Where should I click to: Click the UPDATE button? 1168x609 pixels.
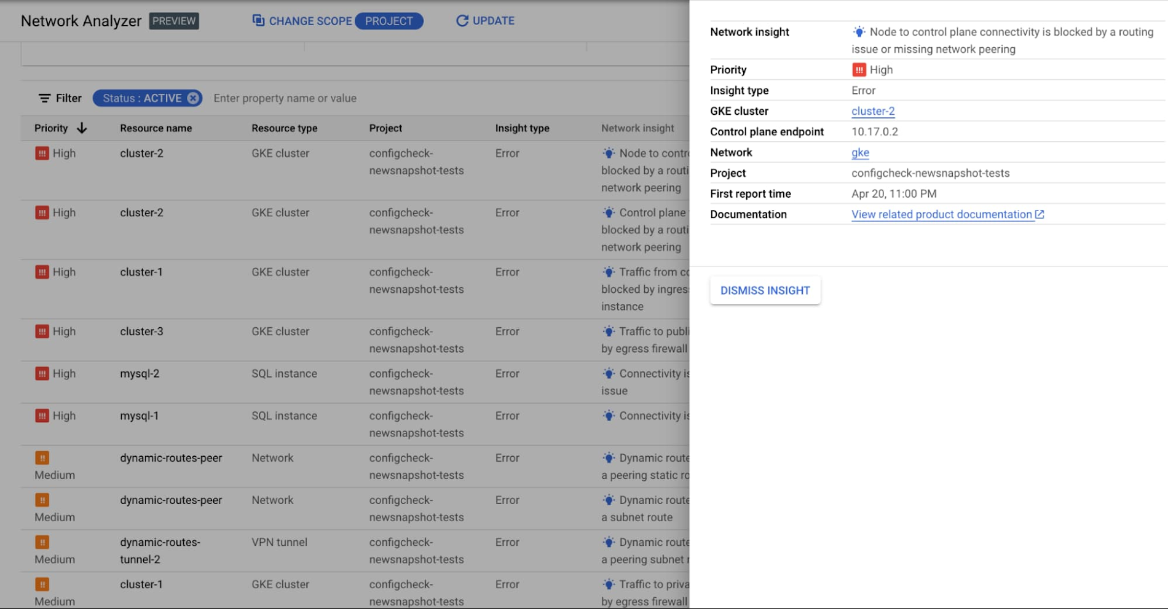click(x=485, y=21)
